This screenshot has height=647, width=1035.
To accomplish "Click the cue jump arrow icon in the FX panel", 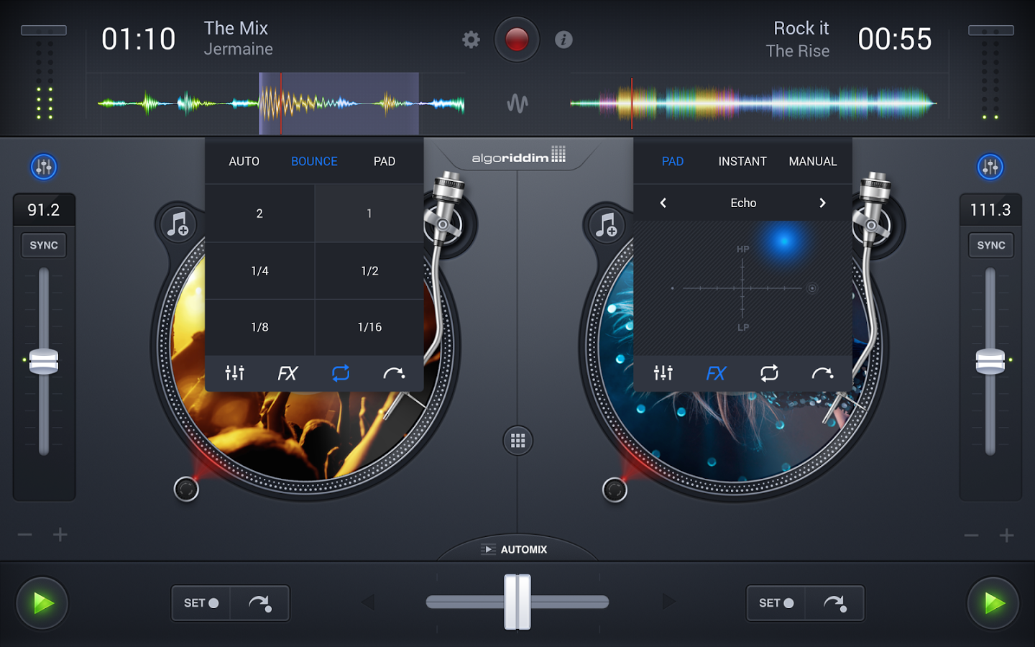I will point(824,373).
